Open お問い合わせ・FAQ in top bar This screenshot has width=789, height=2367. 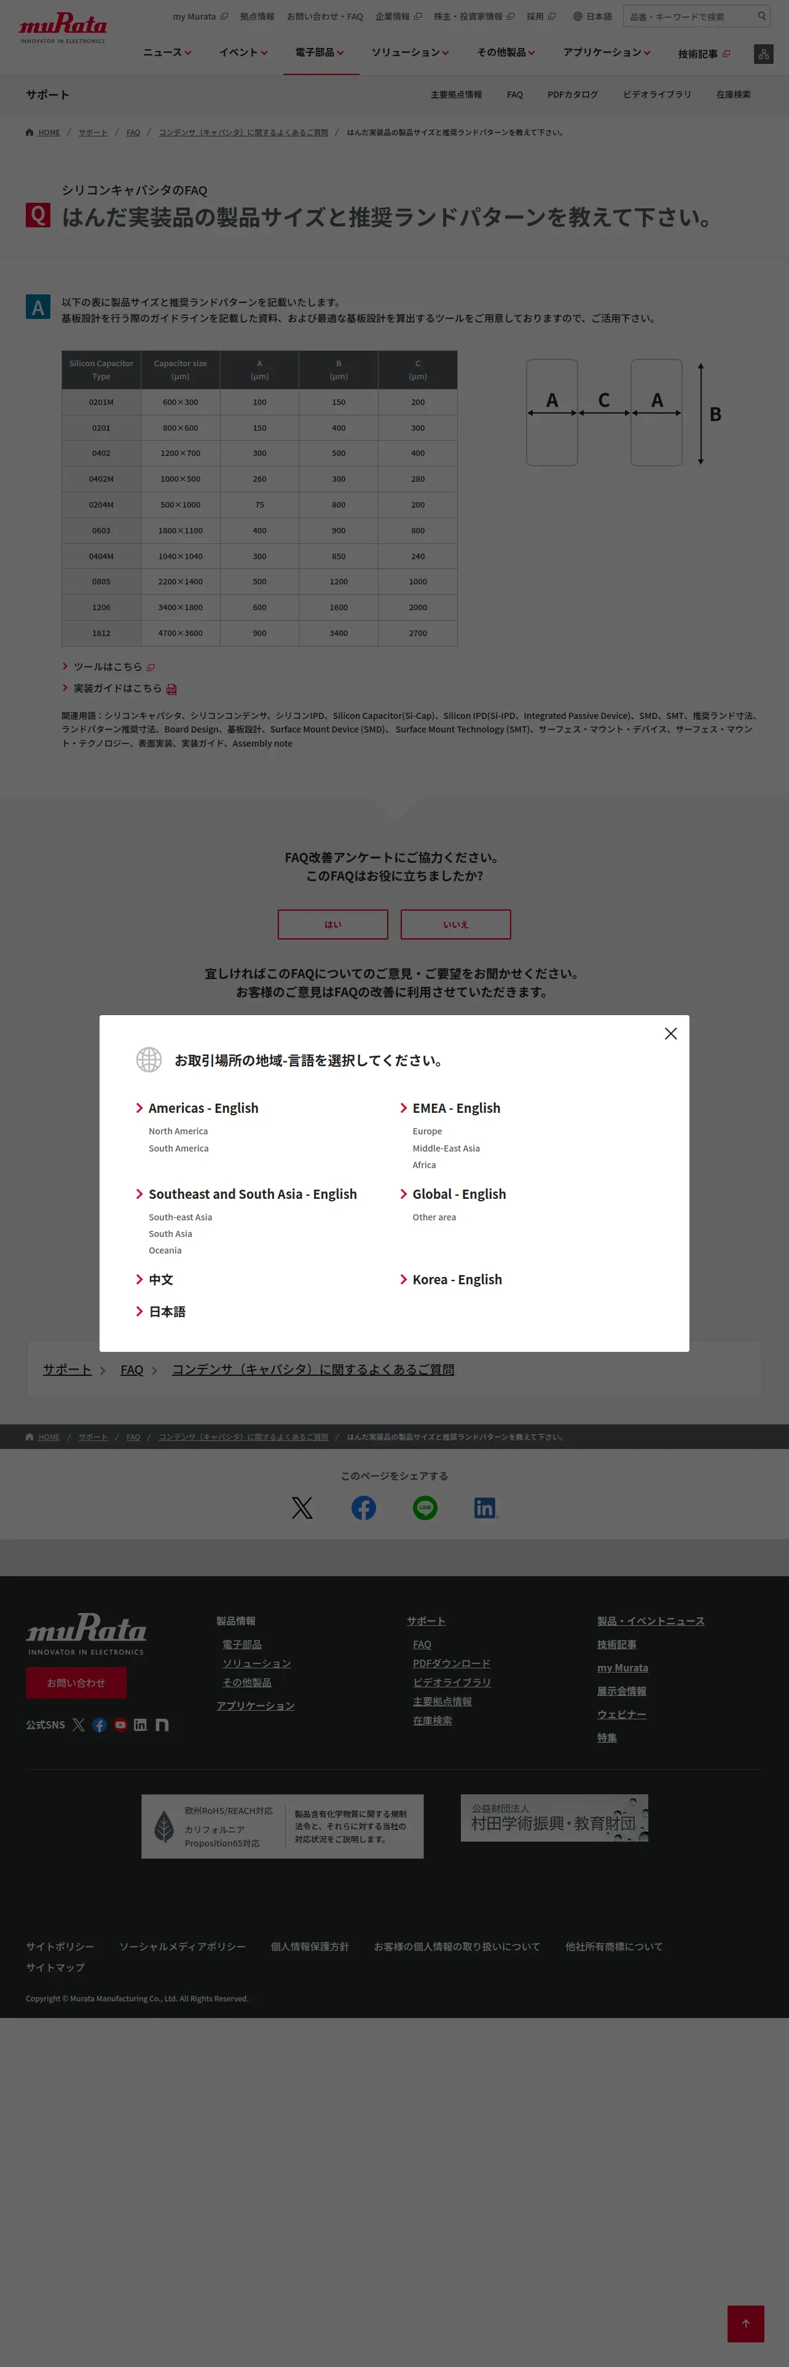(325, 17)
